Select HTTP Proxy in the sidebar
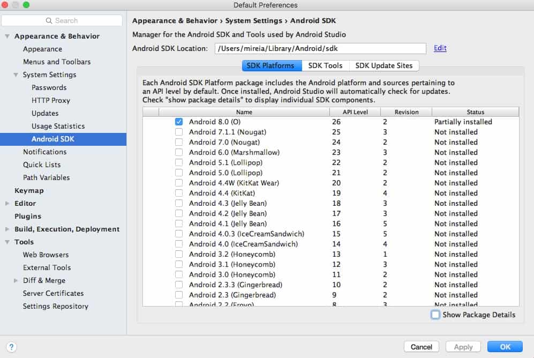This screenshot has height=358, width=534. pos(51,100)
